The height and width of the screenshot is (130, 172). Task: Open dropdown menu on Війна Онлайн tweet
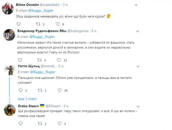pos(136,5)
